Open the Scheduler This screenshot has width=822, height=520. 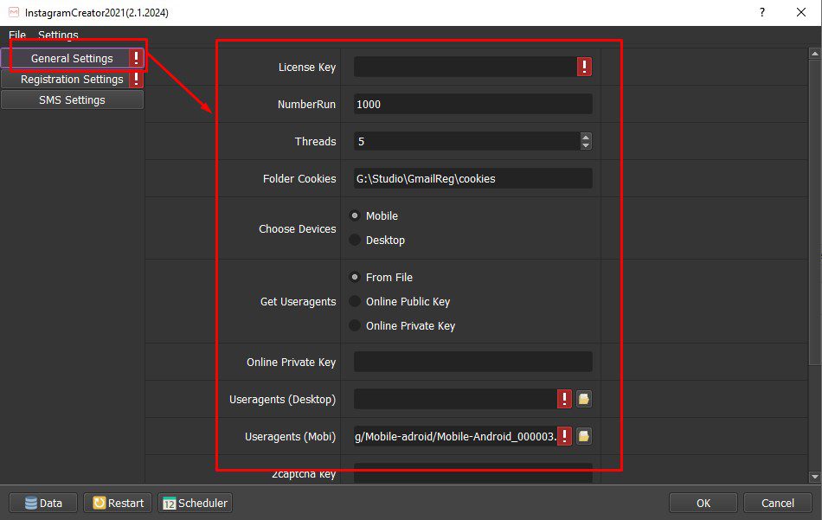195,504
